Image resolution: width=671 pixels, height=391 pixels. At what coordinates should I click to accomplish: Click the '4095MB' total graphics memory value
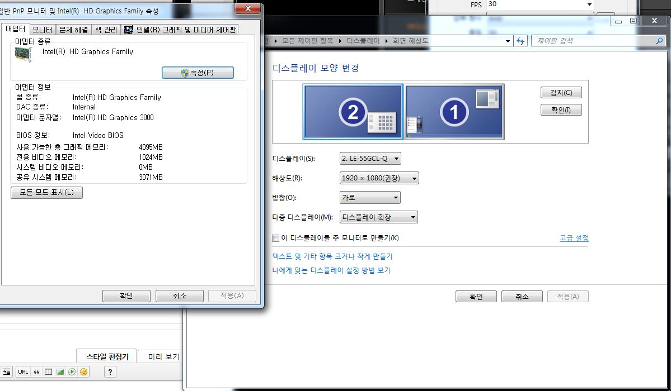pyautogui.click(x=151, y=147)
